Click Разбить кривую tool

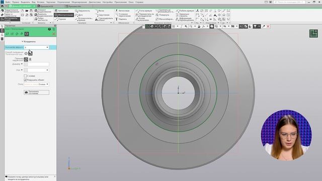185,11
